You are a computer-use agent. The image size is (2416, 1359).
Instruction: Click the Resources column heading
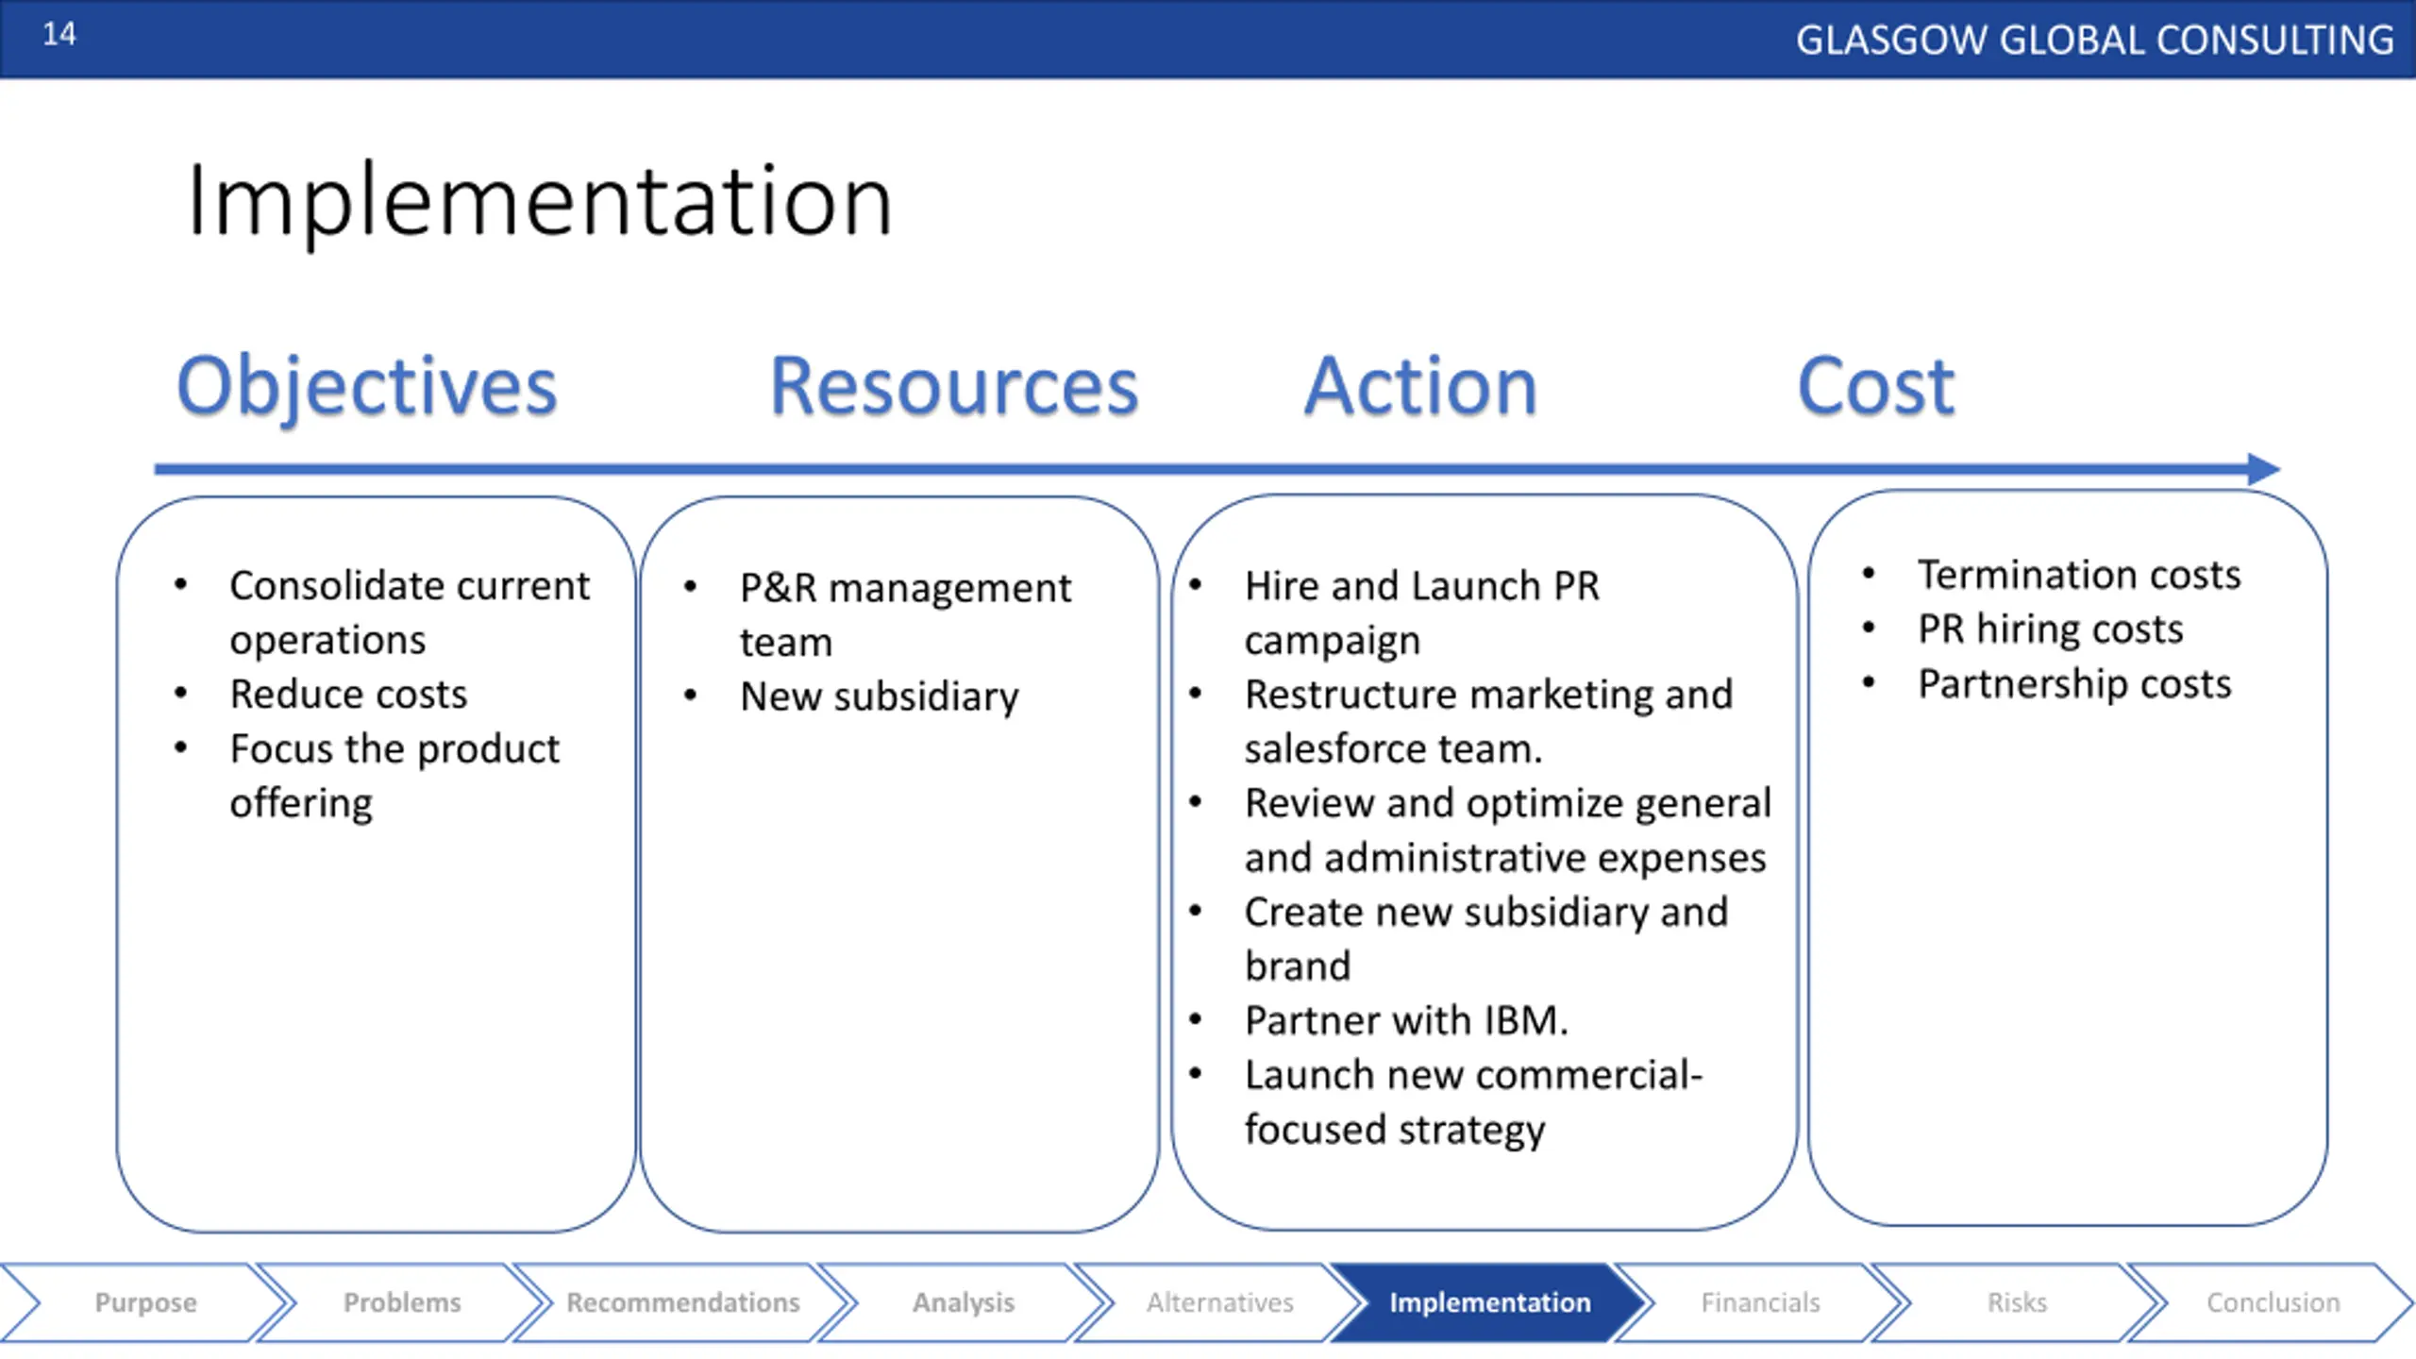(x=954, y=385)
